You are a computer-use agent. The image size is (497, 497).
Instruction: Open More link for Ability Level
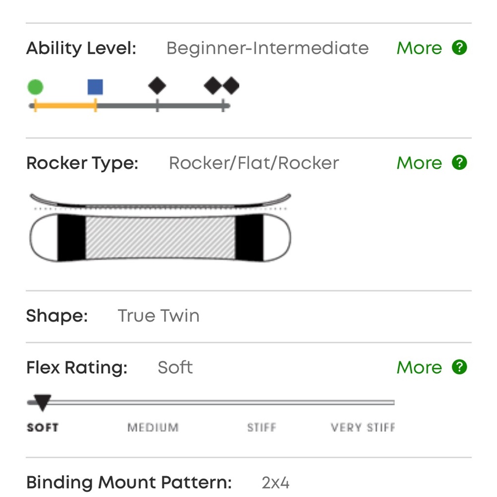[x=419, y=48]
